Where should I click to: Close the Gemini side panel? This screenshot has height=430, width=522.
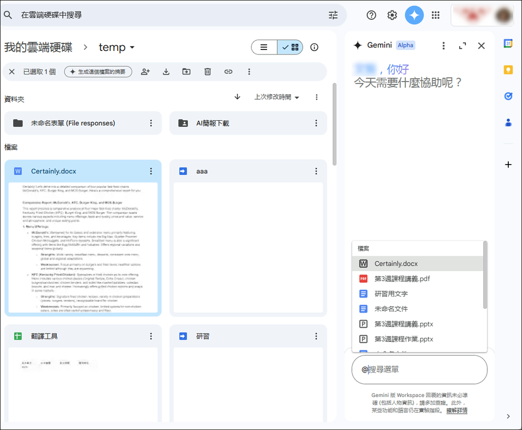click(x=481, y=45)
